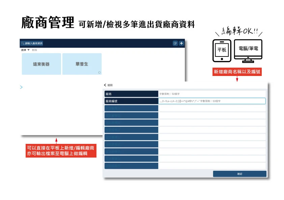
Task: Select the 廠商 field label
Action: [131, 94]
